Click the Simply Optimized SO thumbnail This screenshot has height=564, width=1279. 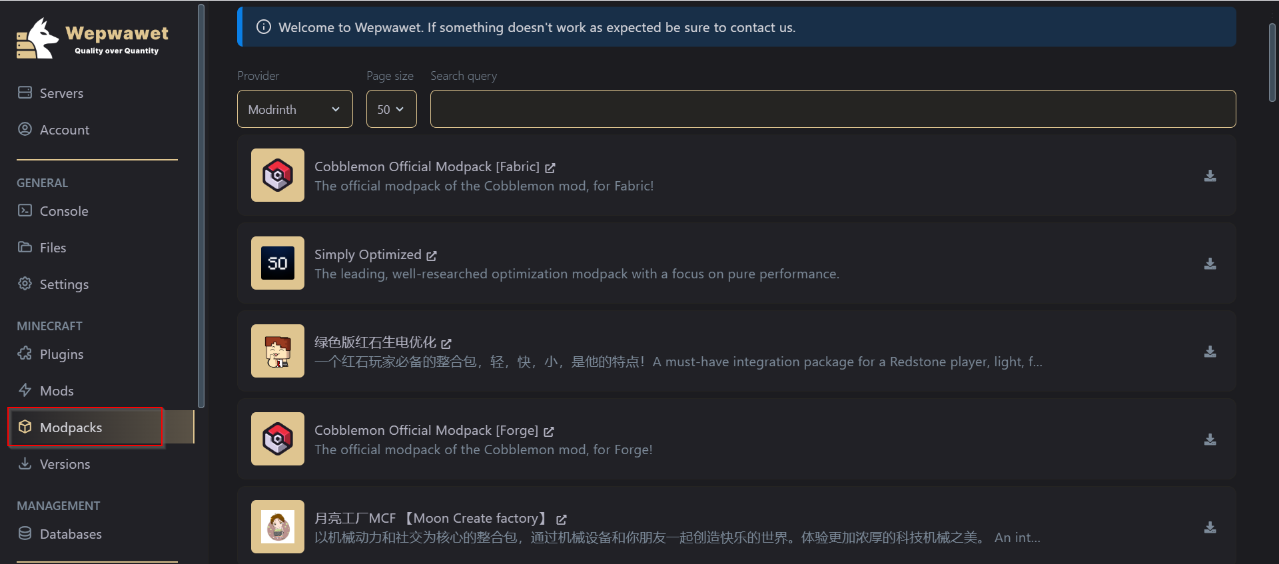point(278,263)
